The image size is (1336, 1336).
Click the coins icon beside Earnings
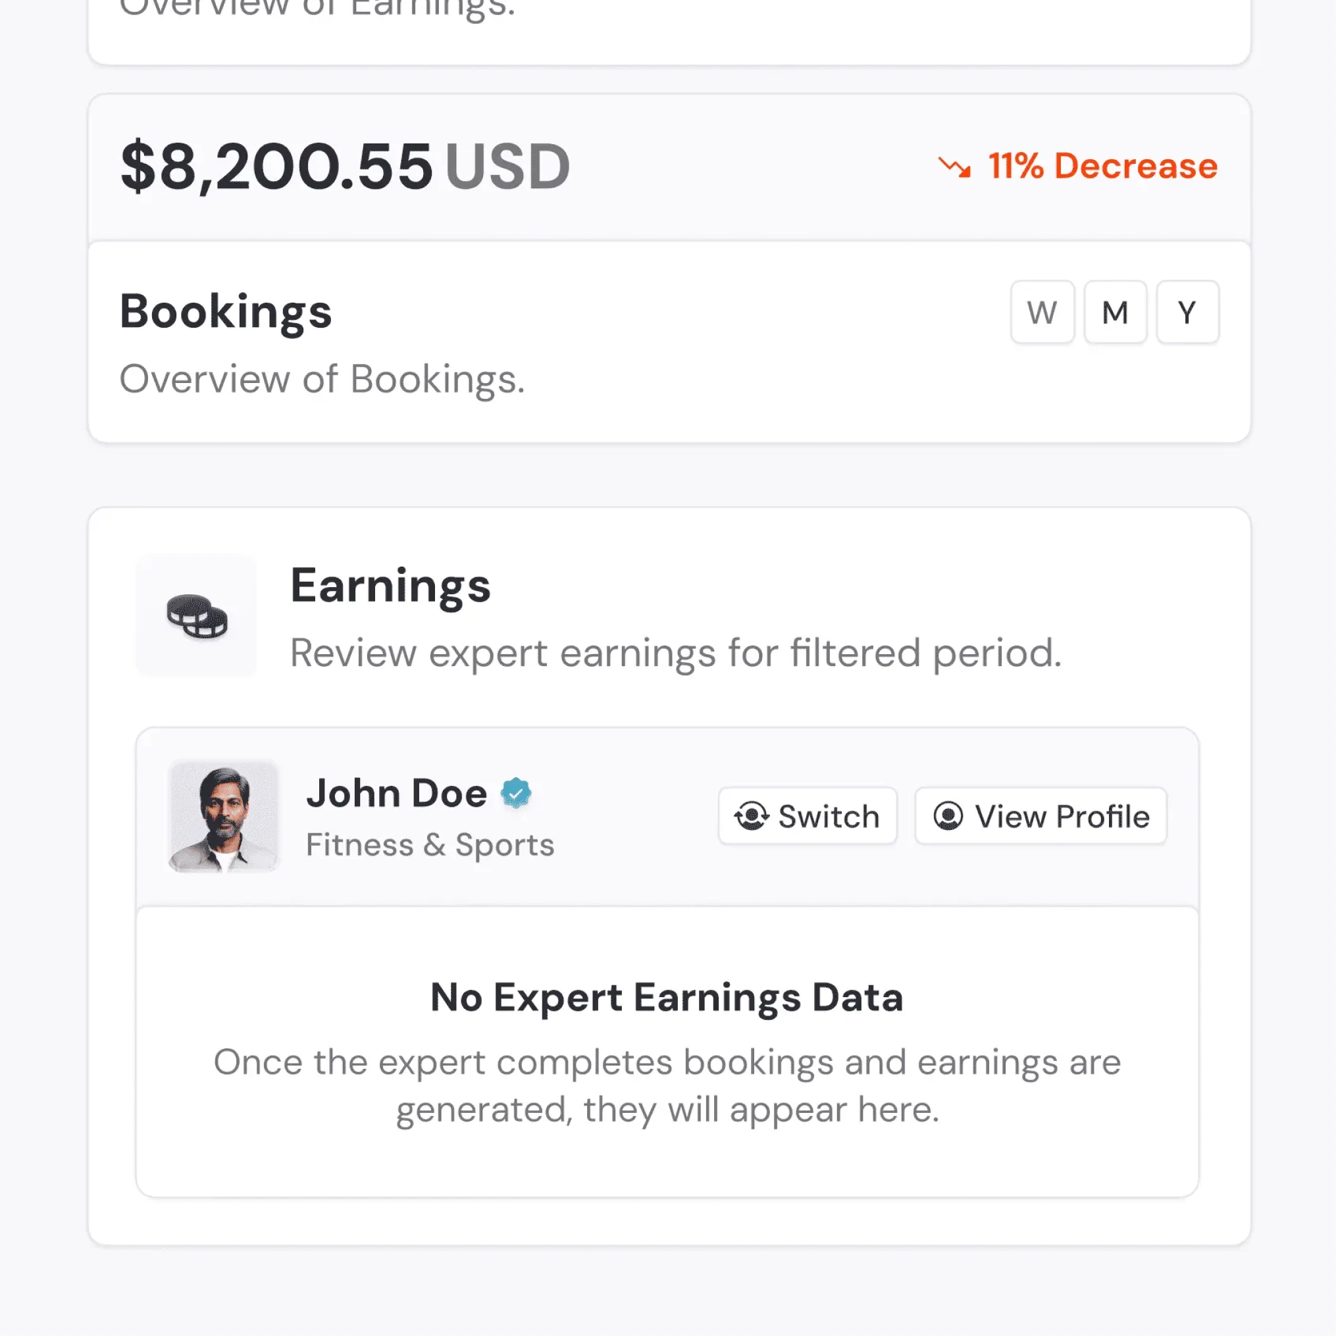tap(196, 615)
